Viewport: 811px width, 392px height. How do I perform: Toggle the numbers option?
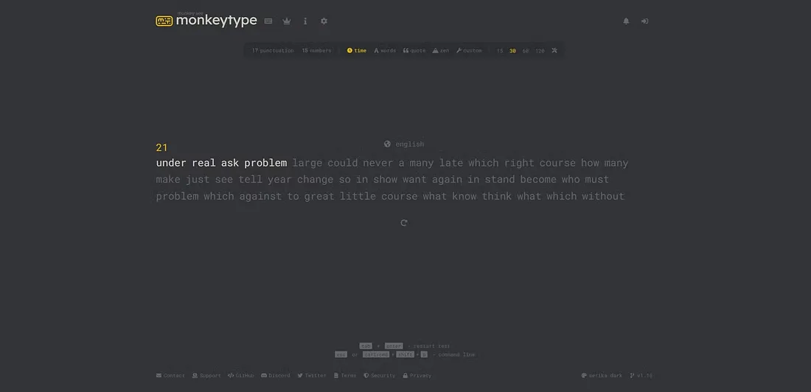point(316,51)
